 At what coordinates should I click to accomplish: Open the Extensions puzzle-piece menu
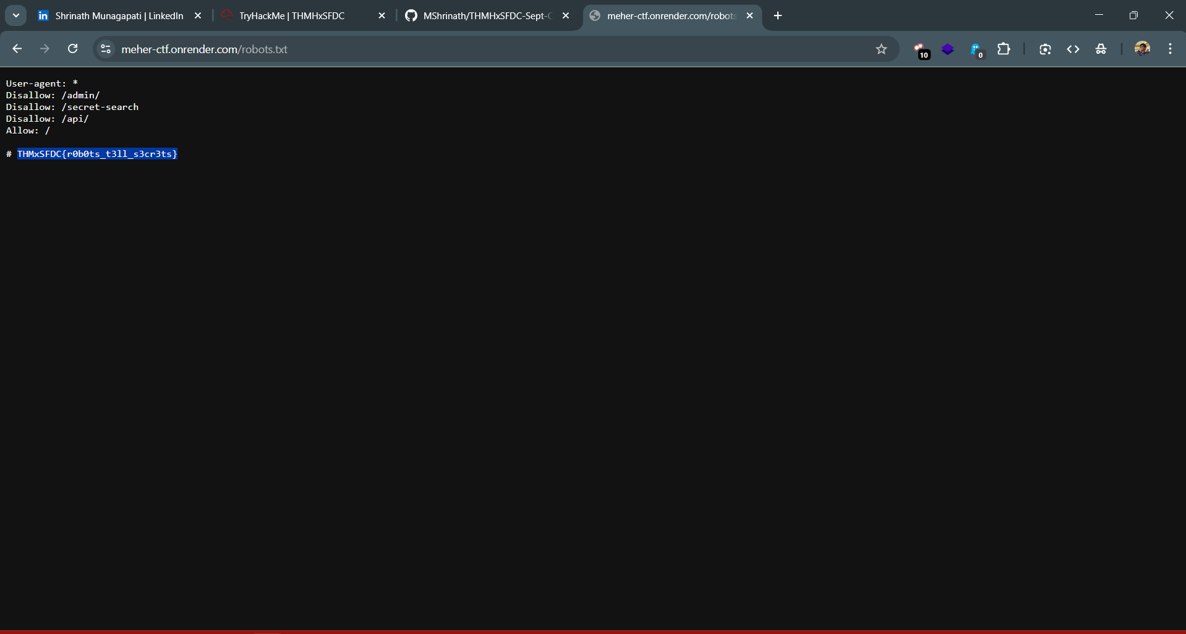tap(1004, 49)
